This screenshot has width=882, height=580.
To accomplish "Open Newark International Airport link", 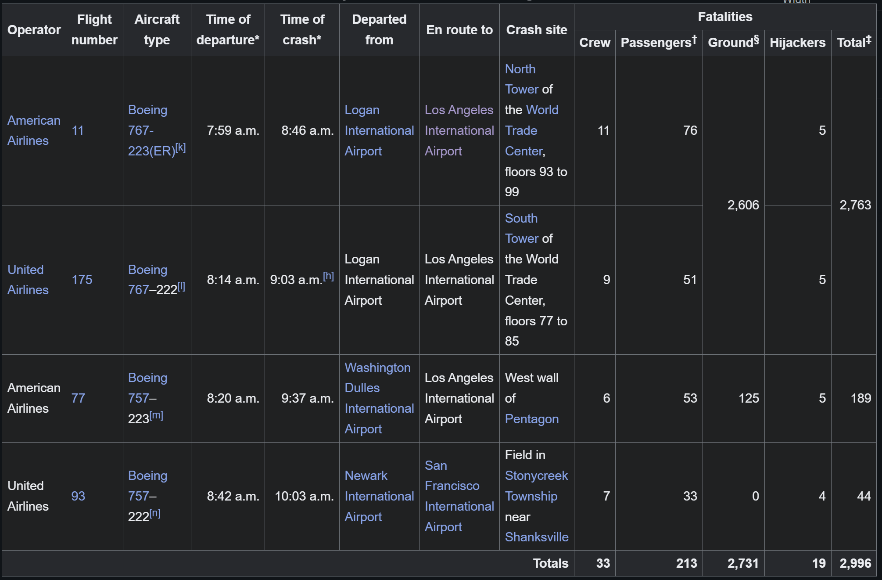I will [379, 496].
